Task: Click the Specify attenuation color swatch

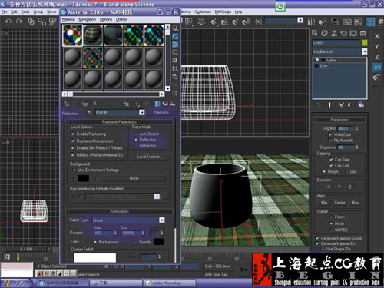Action: (x=159, y=242)
